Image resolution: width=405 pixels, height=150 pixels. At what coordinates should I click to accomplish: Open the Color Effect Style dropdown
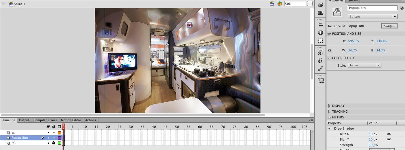click(364, 65)
